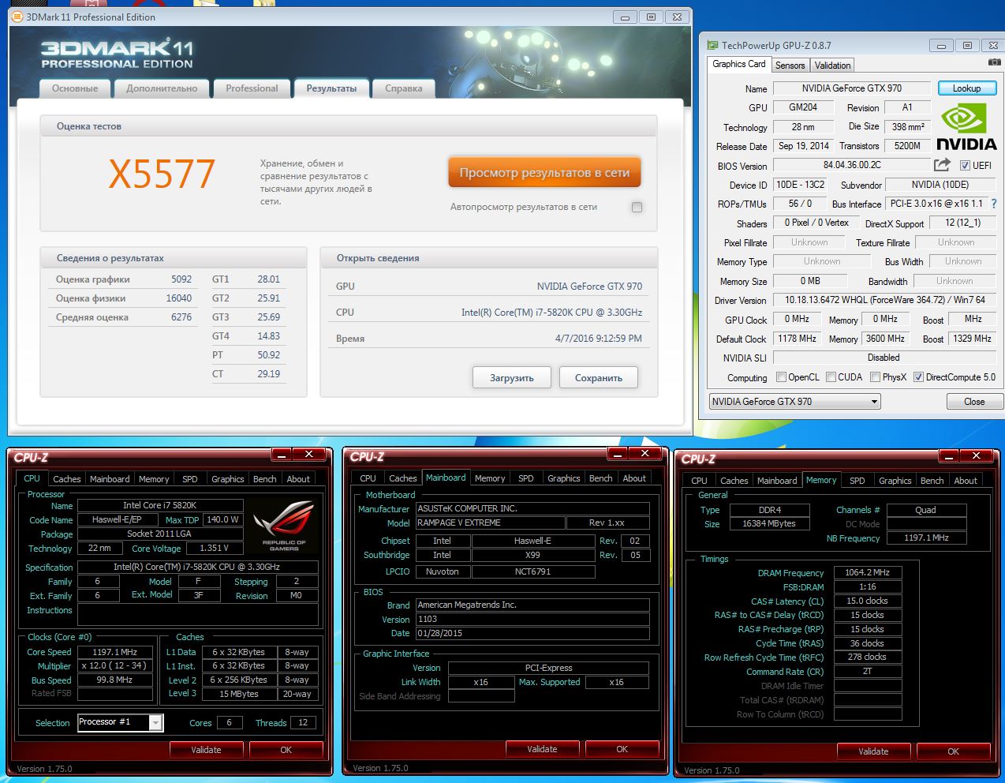This screenshot has height=783, width=1005.
Task: Toggle the OpenCL checkbox
Action: [x=781, y=377]
